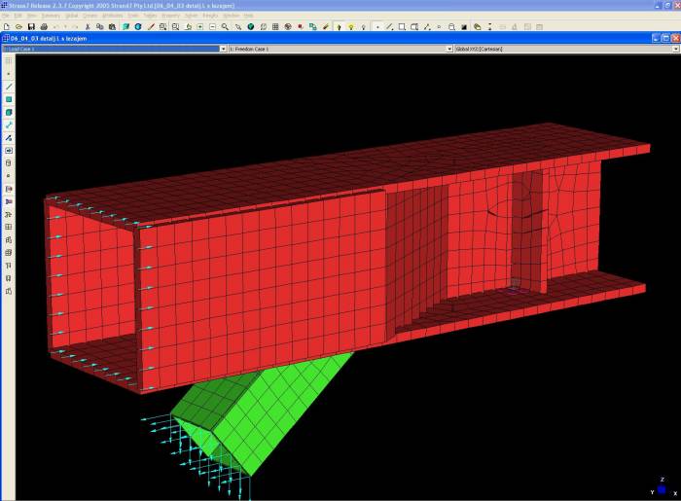The width and height of the screenshot is (681, 501).
Task: Click the XYZ axis indicator in the corner
Action: pyautogui.click(x=660, y=487)
